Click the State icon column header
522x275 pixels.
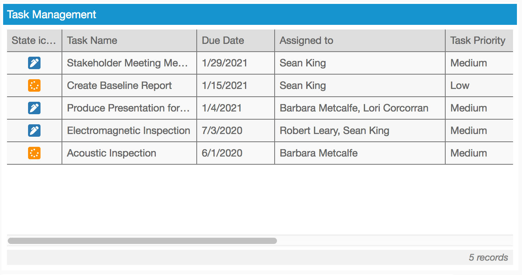(34, 40)
